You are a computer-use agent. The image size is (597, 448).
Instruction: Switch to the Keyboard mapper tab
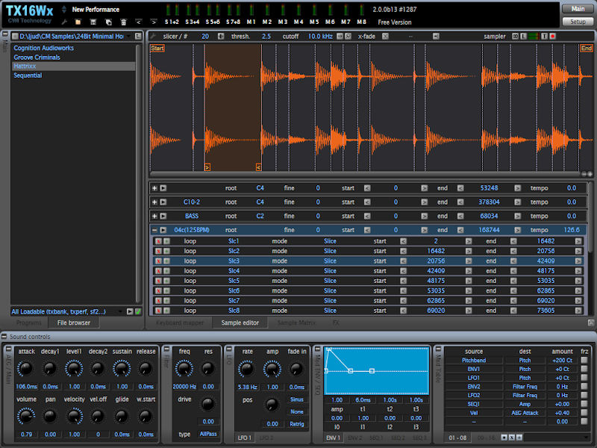pos(179,323)
